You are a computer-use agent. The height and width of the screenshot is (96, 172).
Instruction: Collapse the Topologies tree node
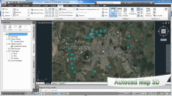[7, 51]
